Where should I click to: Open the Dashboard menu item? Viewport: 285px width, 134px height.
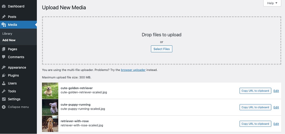[x=18, y=6]
